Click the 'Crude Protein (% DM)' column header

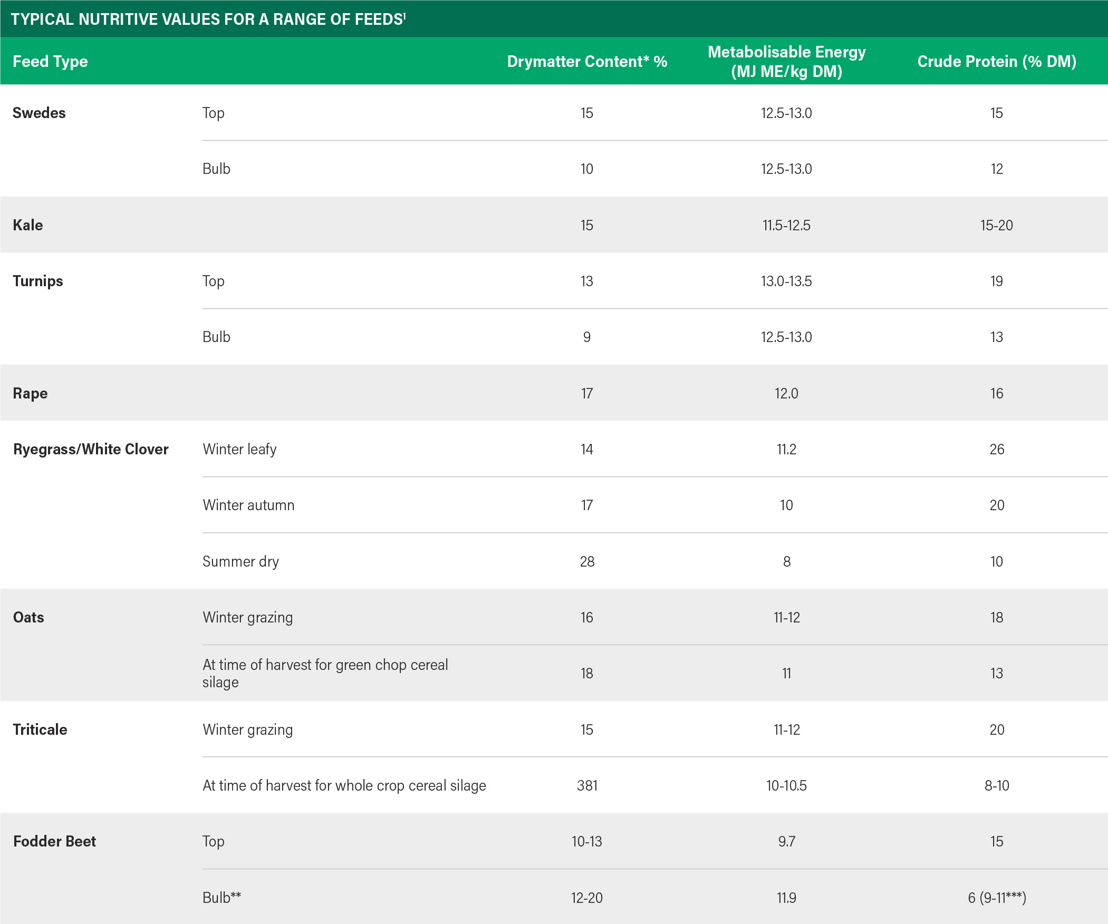996,62
